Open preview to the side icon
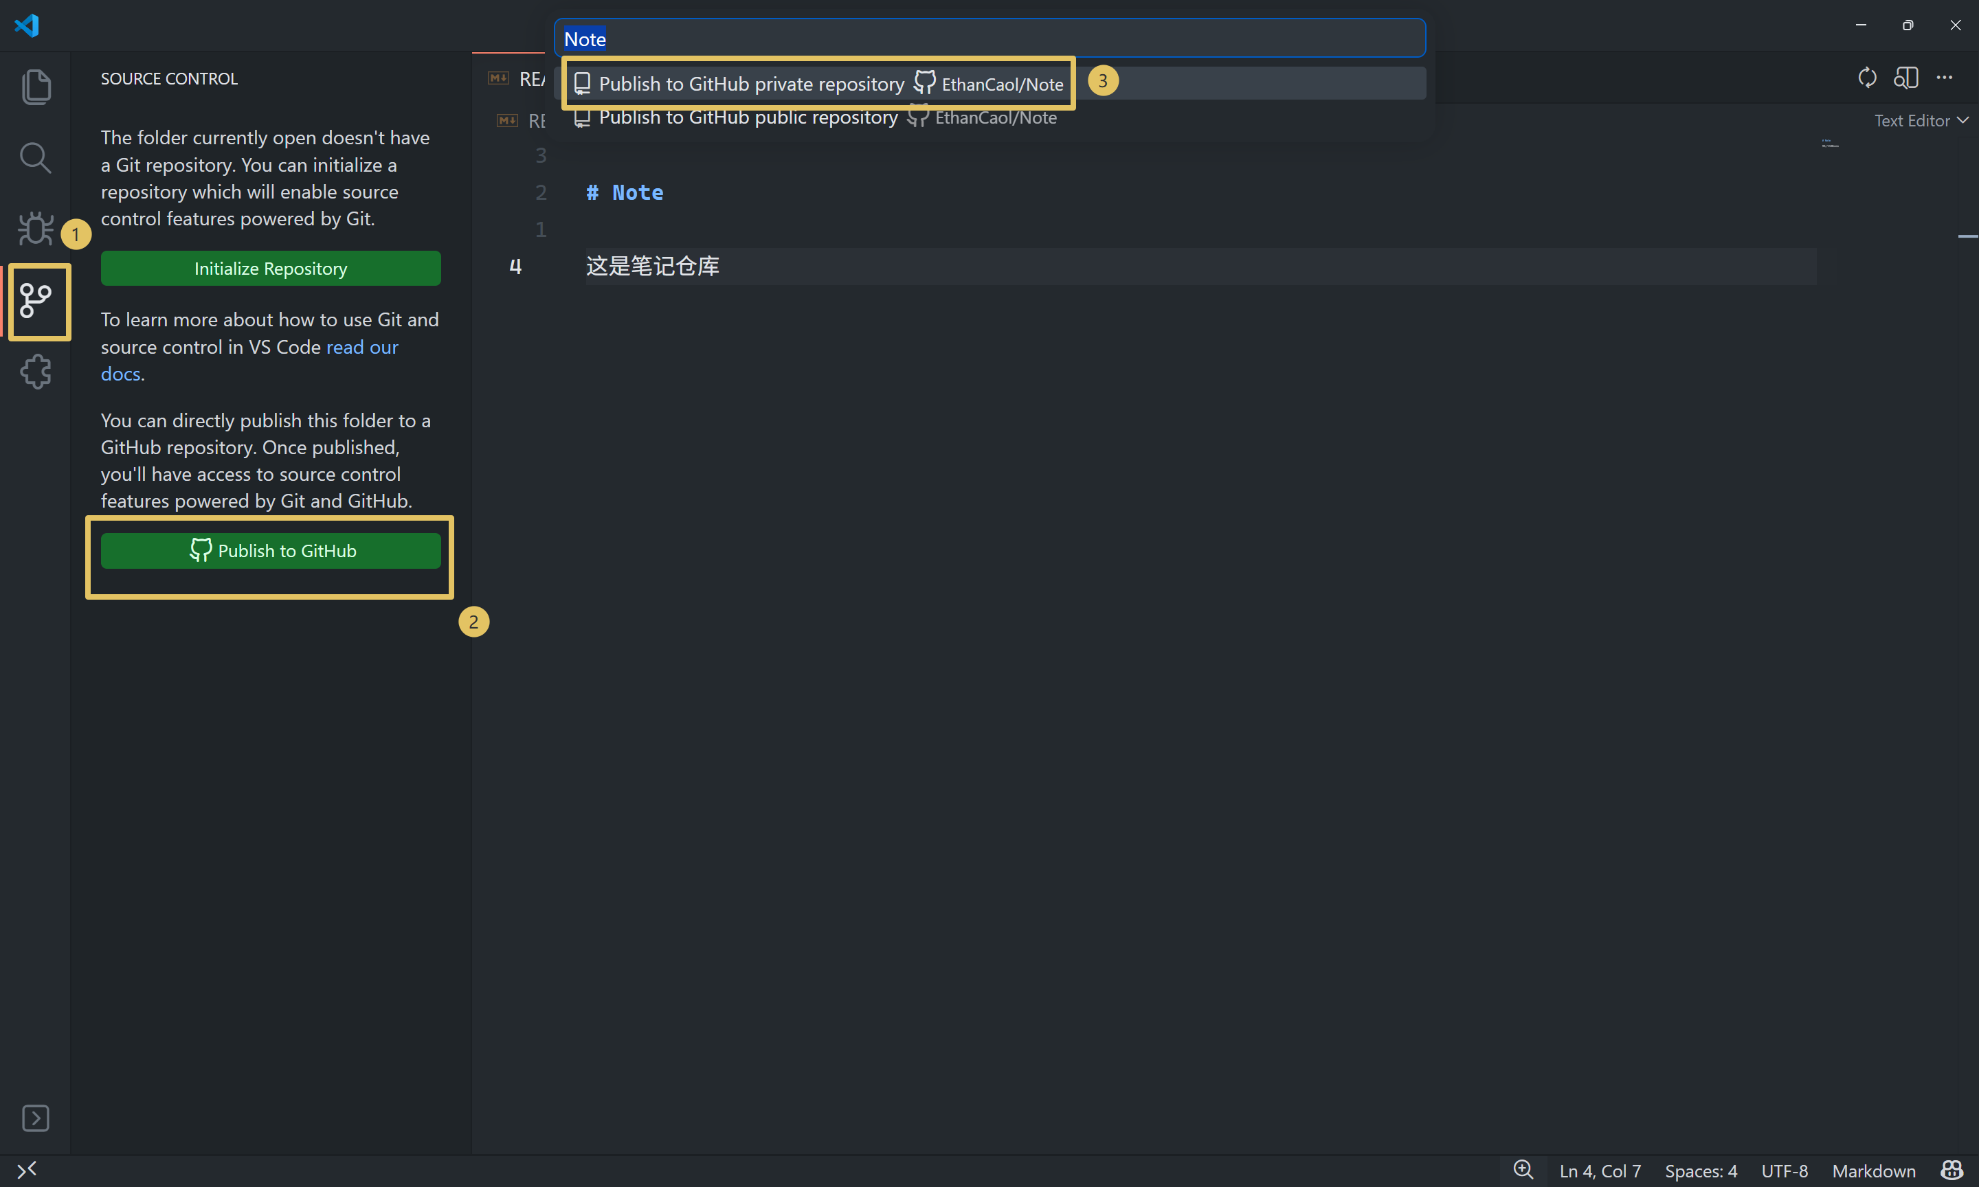 click(x=1906, y=78)
